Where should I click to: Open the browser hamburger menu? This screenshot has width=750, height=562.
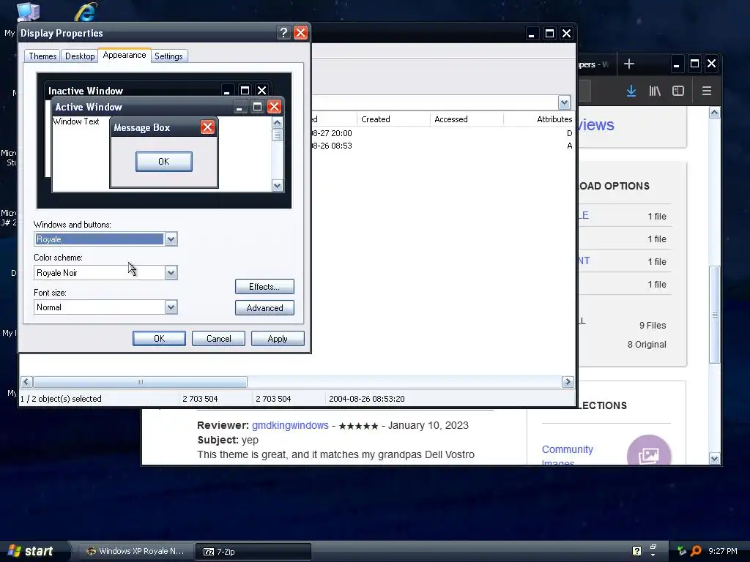pos(707,91)
